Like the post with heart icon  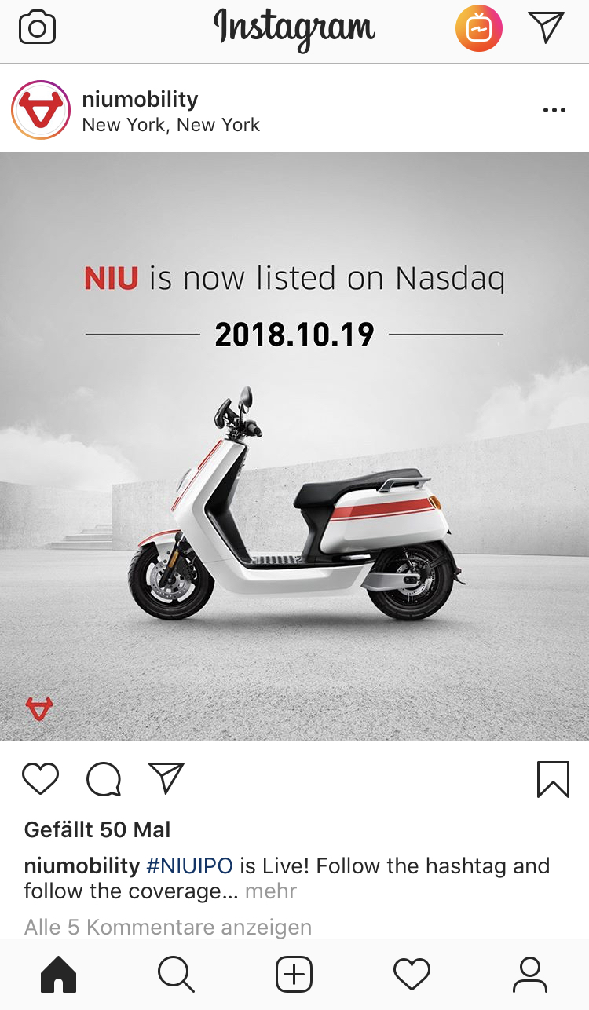[40, 778]
